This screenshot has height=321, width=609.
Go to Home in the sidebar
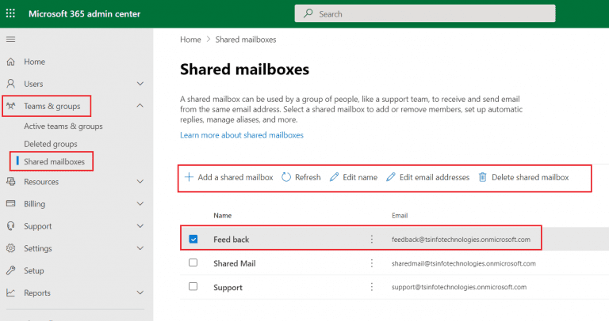pyautogui.click(x=34, y=62)
